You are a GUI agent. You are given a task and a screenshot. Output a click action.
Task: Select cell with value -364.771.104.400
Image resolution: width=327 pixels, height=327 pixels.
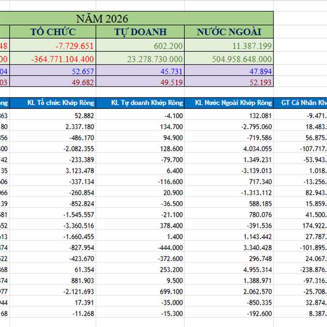click(x=53, y=58)
